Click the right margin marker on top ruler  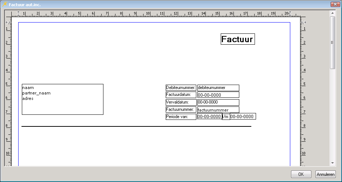(290, 13)
